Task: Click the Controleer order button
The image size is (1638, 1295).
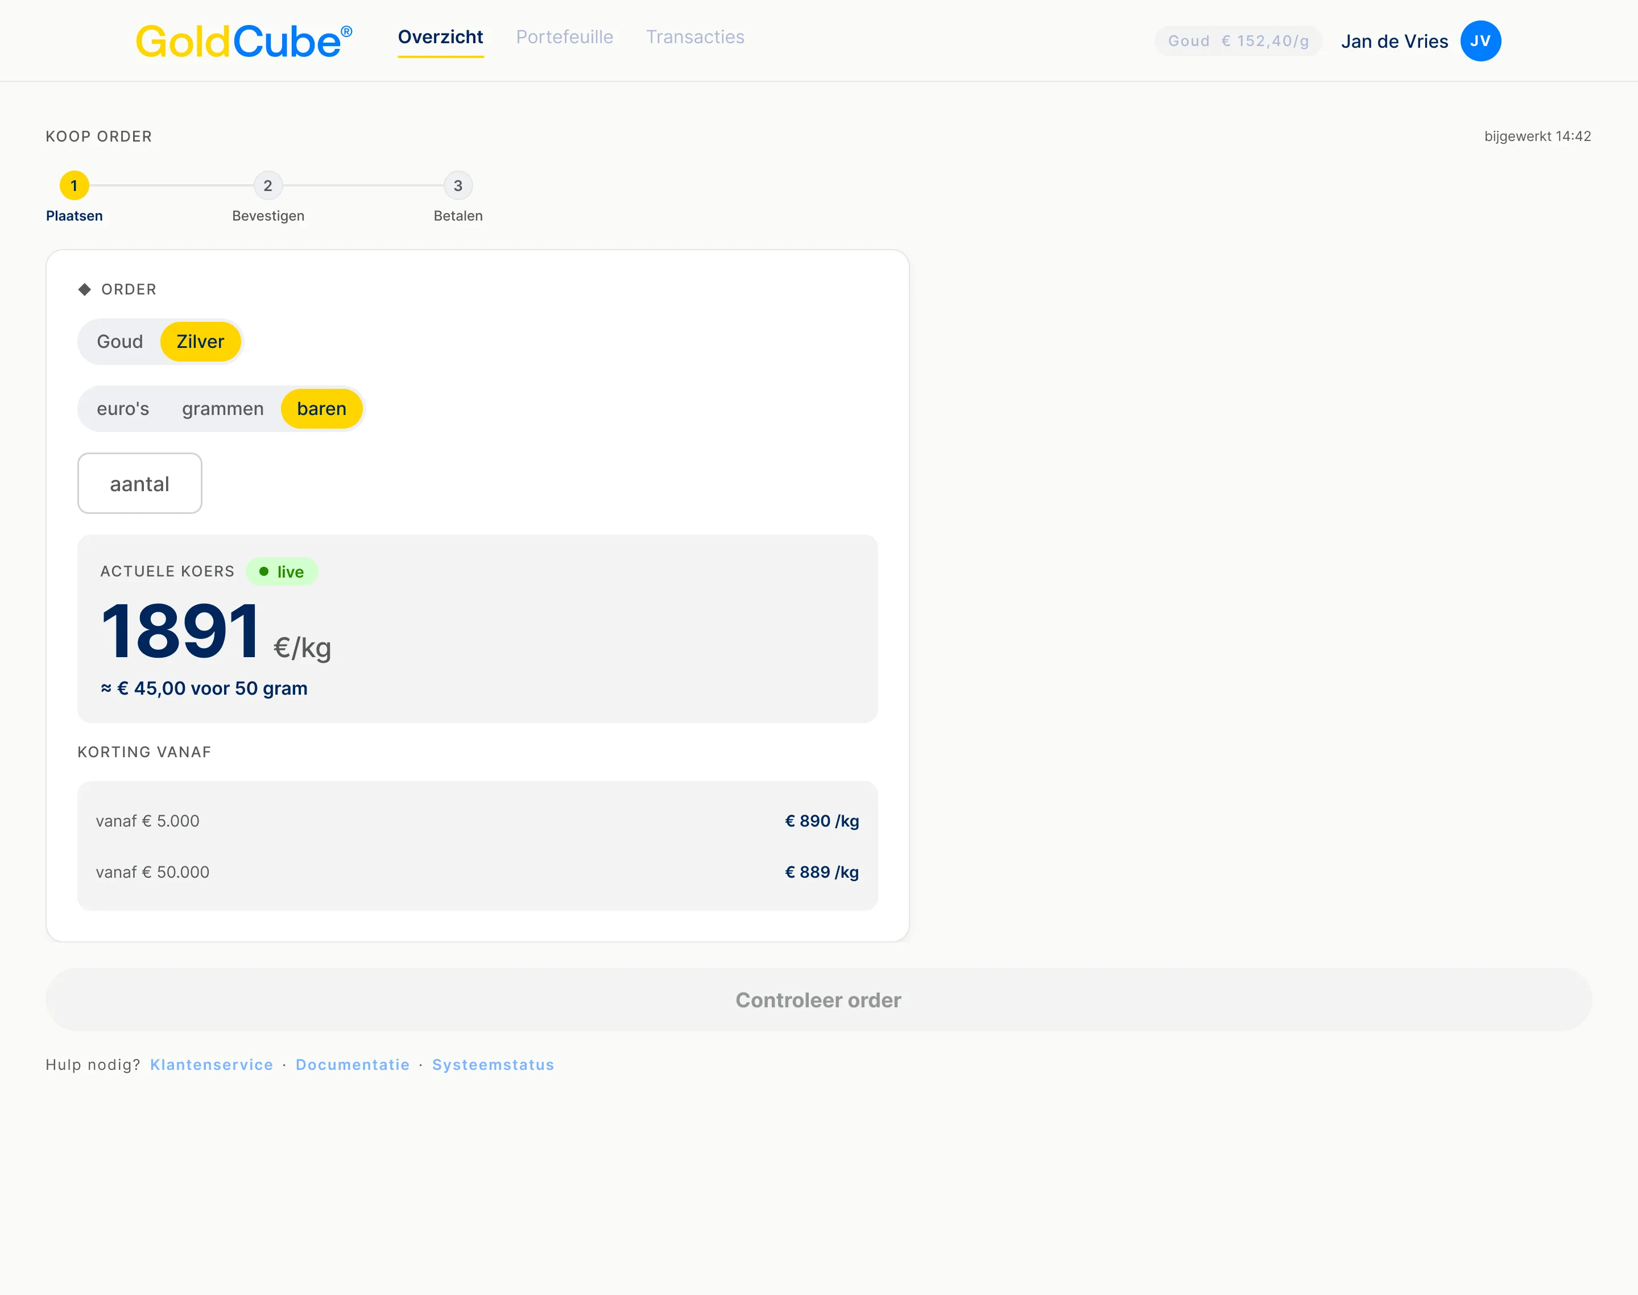Action: (x=819, y=999)
